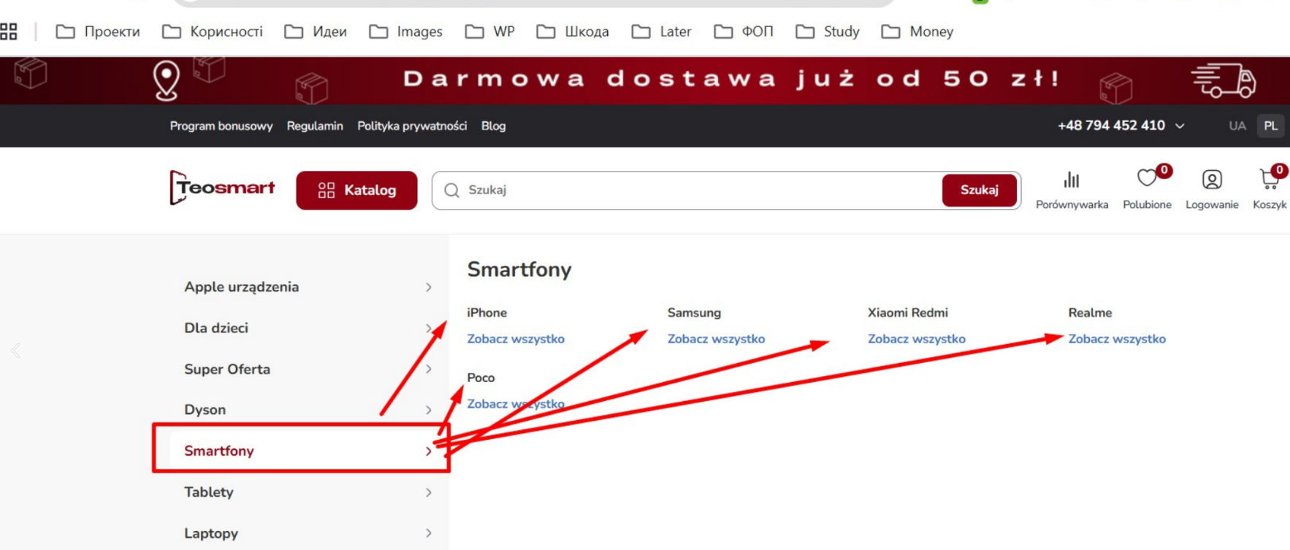The image size is (1290, 550).
Task: Open the Polityka prywatności link
Action: [x=412, y=126]
